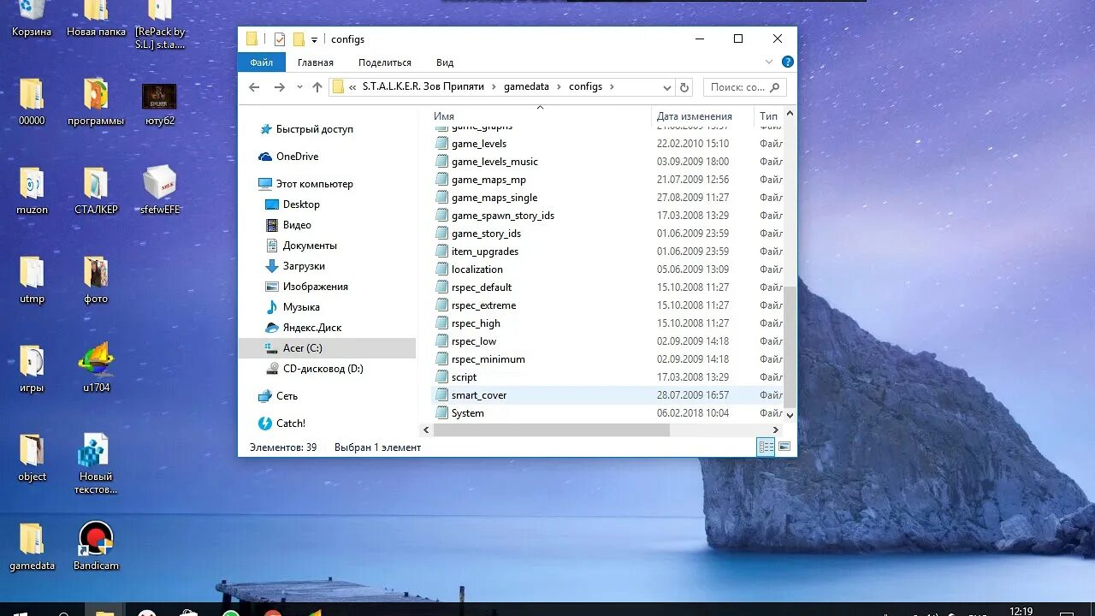Click New folder icon in quick access toolbar
The height and width of the screenshot is (616, 1095).
point(299,39)
